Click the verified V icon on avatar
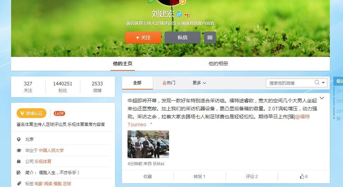The image size is (343, 187). point(183,2)
